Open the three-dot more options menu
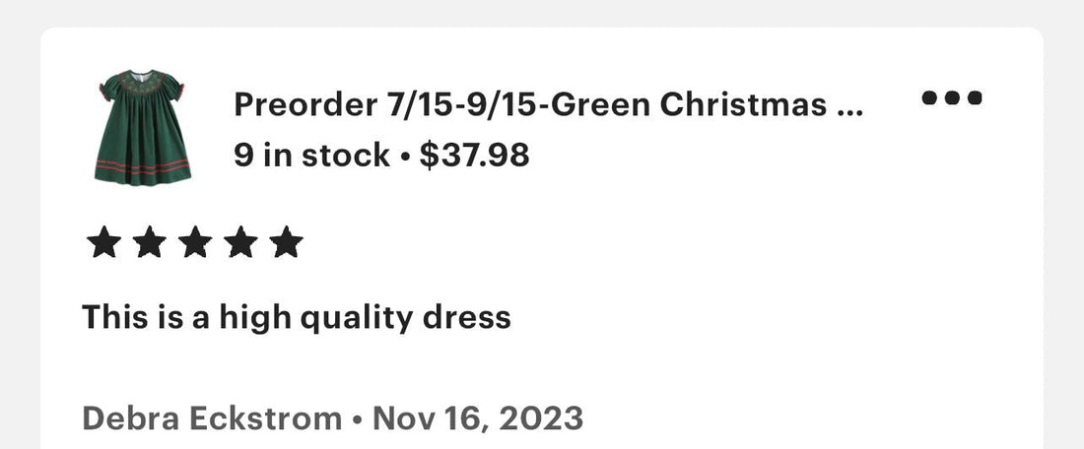1084x449 pixels. click(951, 97)
